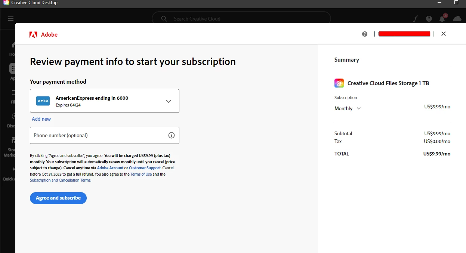Click the Quick actions sidebar icon

point(13,169)
